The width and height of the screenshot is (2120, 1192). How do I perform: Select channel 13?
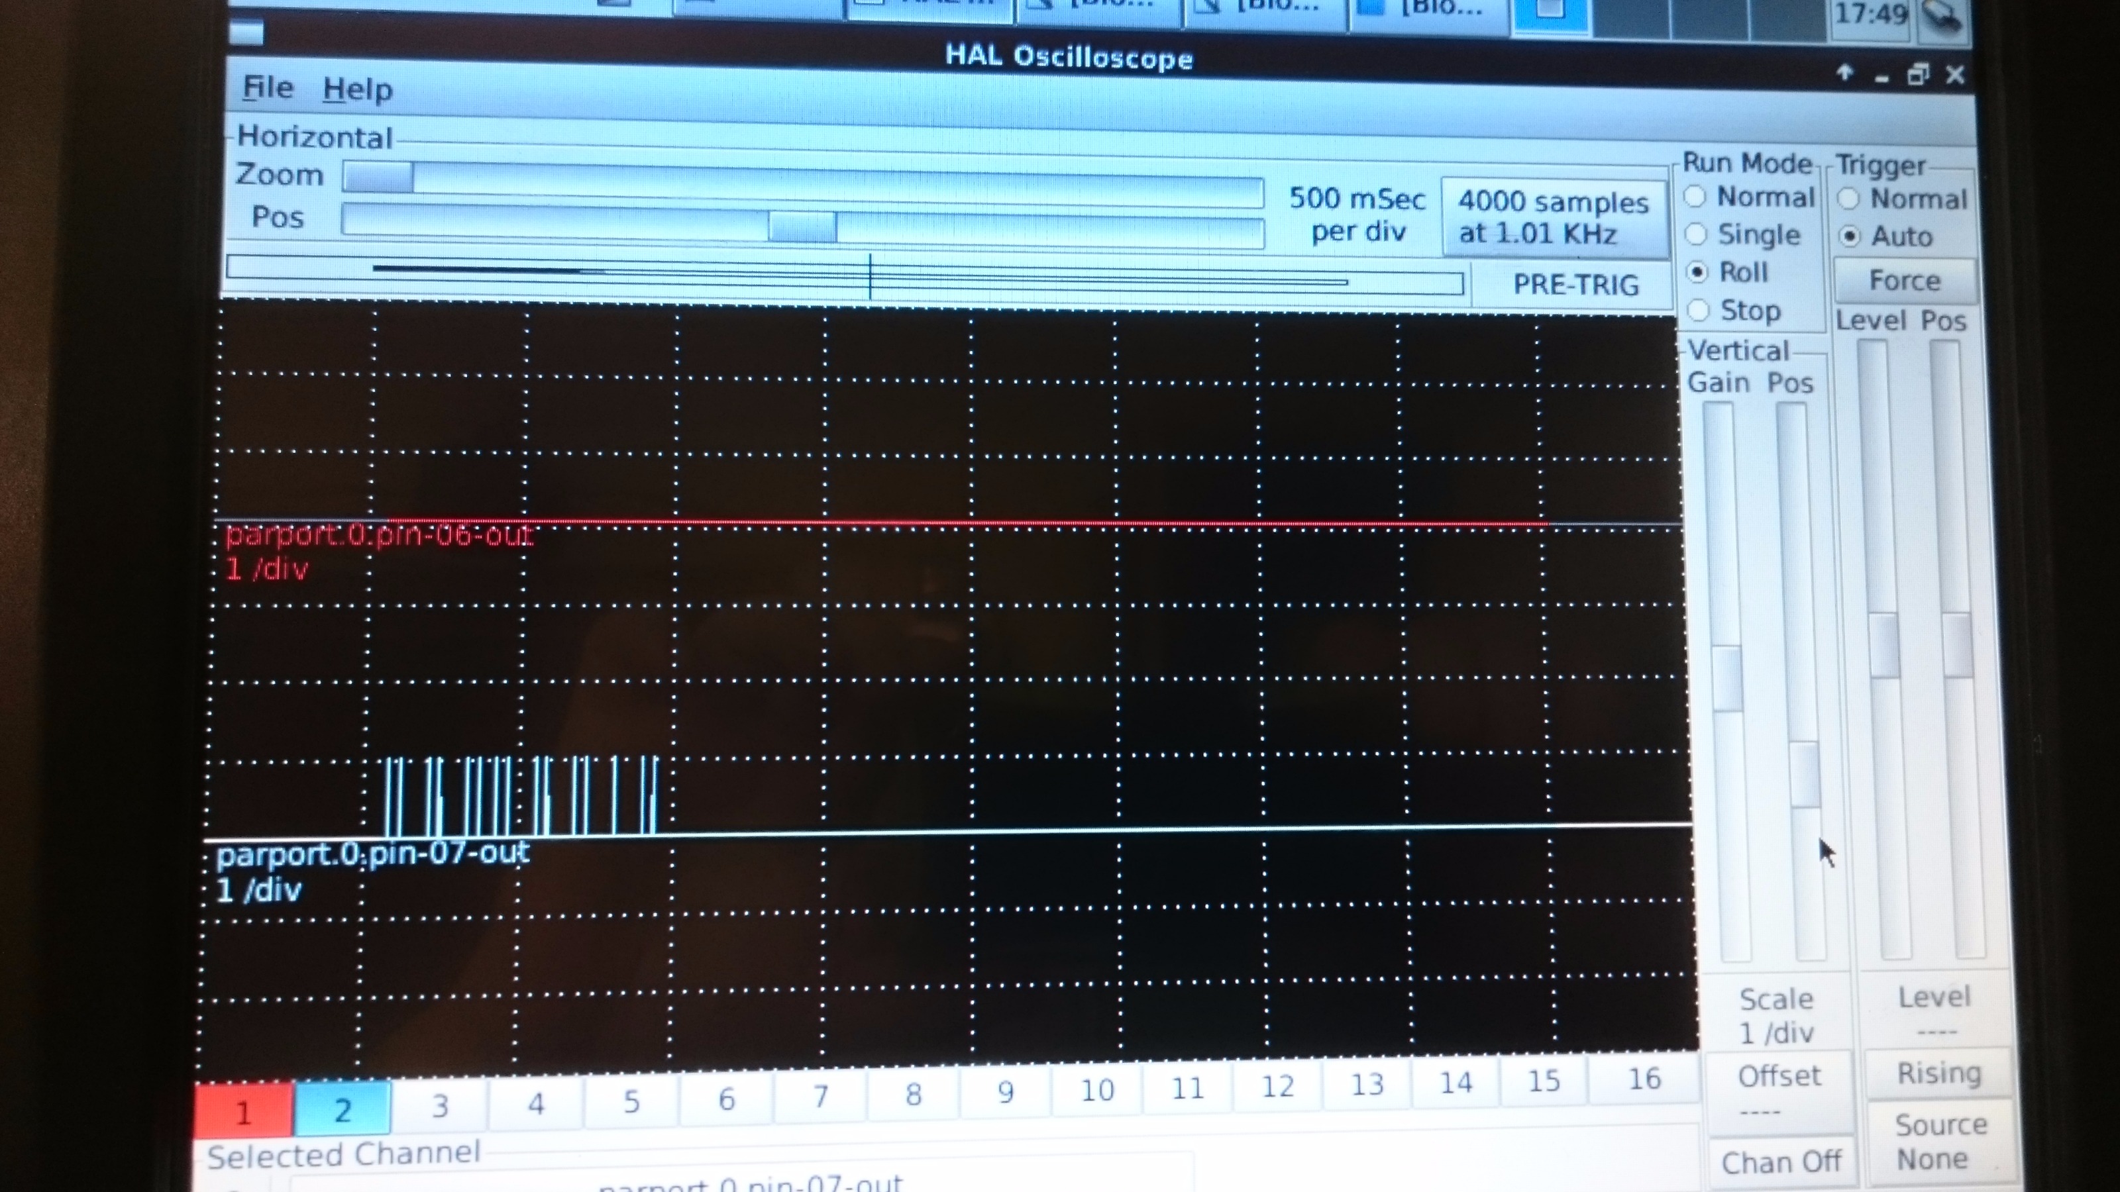point(1366,1083)
